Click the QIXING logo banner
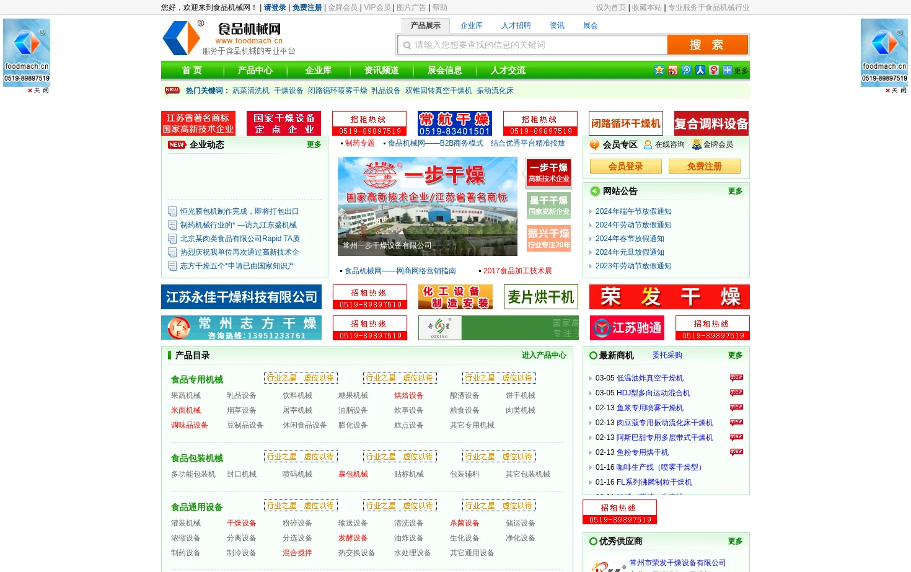The width and height of the screenshot is (911, 572). click(498, 328)
